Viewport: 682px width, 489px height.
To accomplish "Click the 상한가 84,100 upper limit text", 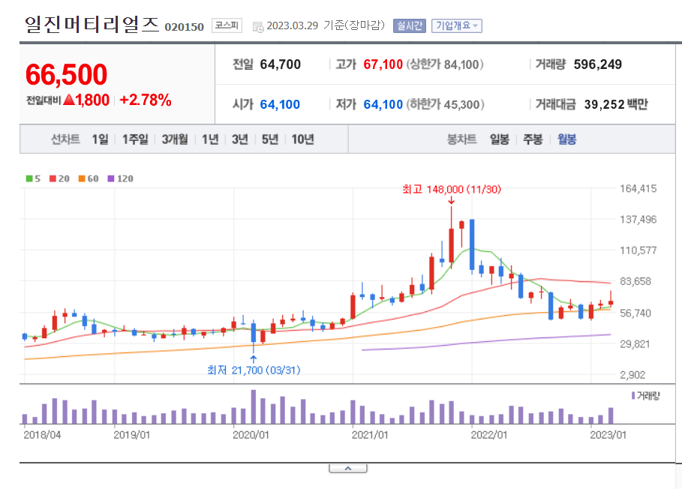I will [445, 64].
